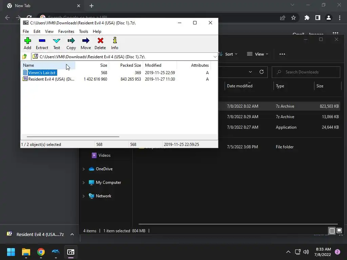
Task: Open the volume control in system tray
Action: tap(306, 252)
